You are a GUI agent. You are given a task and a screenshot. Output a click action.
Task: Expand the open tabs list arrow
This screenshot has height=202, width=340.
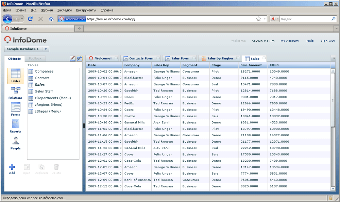[x=334, y=58]
